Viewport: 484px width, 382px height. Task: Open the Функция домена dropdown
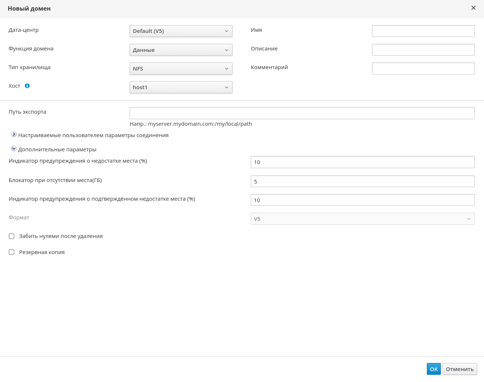(181, 50)
